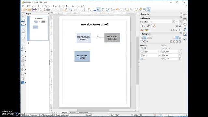
Task: Choose the Block Arrows tool
Action: pos(23,65)
